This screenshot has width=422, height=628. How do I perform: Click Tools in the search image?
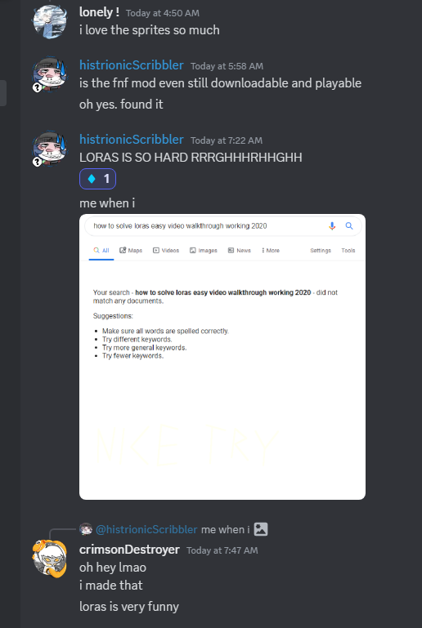tap(348, 251)
